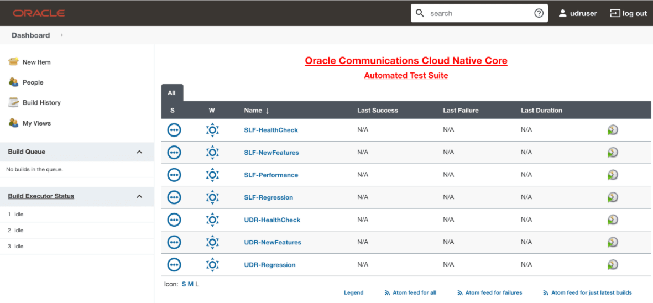
Task: Click the Oracle logo in header
Action: tap(39, 13)
